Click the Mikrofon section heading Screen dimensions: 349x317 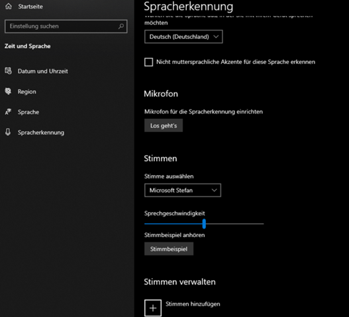click(x=161, y=94)
